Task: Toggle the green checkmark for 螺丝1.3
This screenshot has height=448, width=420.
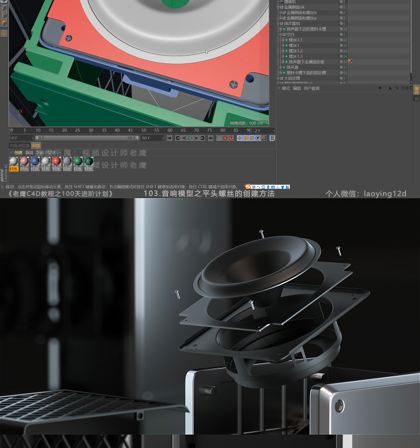Action: (x=346, y=57)
